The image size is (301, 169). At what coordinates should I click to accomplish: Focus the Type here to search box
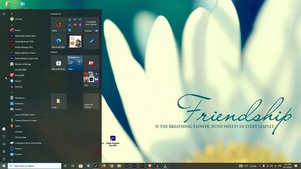click(34, 166)
